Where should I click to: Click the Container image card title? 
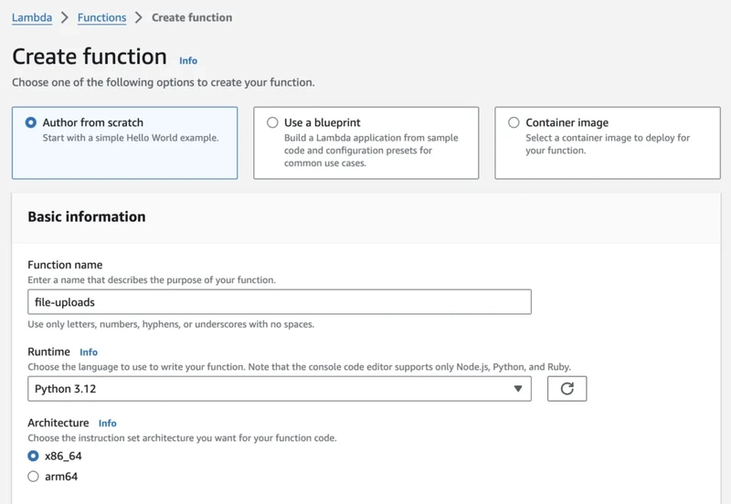[x=567, y=122]
